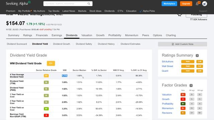Switch to the Peers tab
Screen dimensions: 214x120
click(145, 35)
